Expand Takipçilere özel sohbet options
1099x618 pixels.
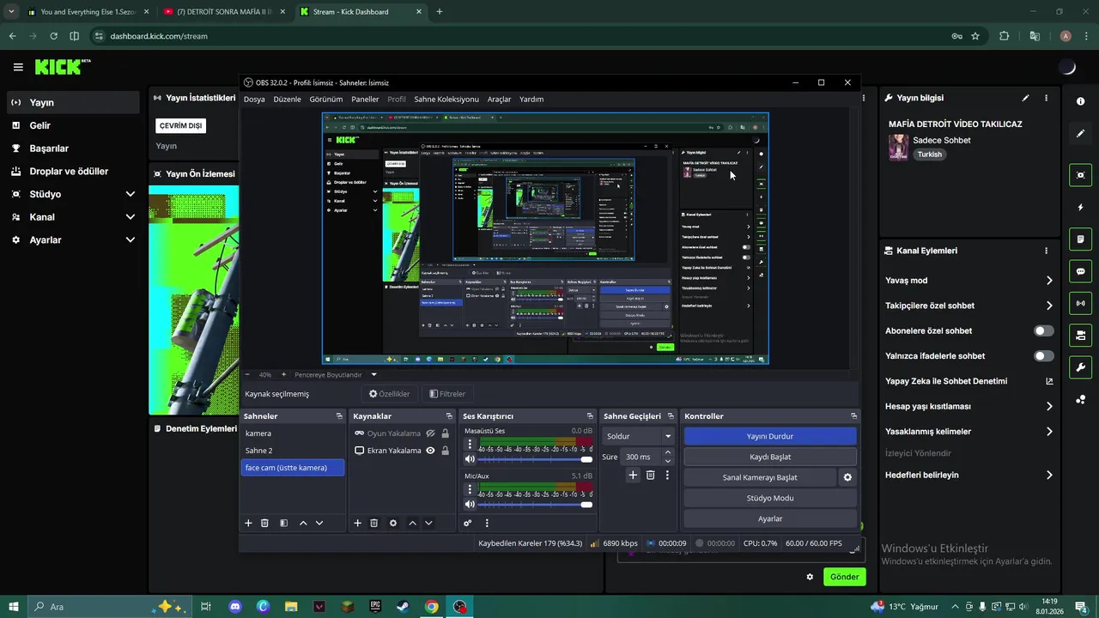1049,306
